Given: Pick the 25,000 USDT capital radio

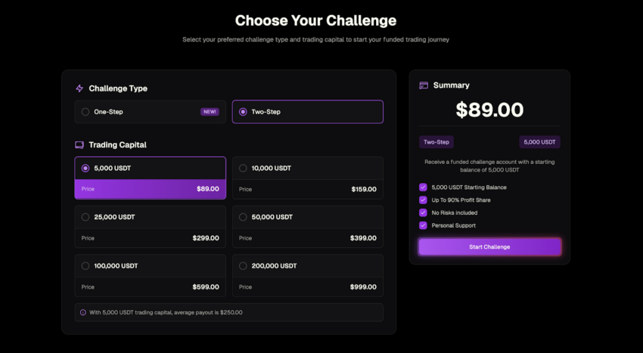Looking at the screenshot, I should pos(85,217).
